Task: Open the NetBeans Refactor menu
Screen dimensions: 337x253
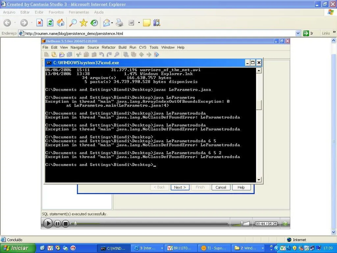Action: pyautogui.click(x=109, y=47)
